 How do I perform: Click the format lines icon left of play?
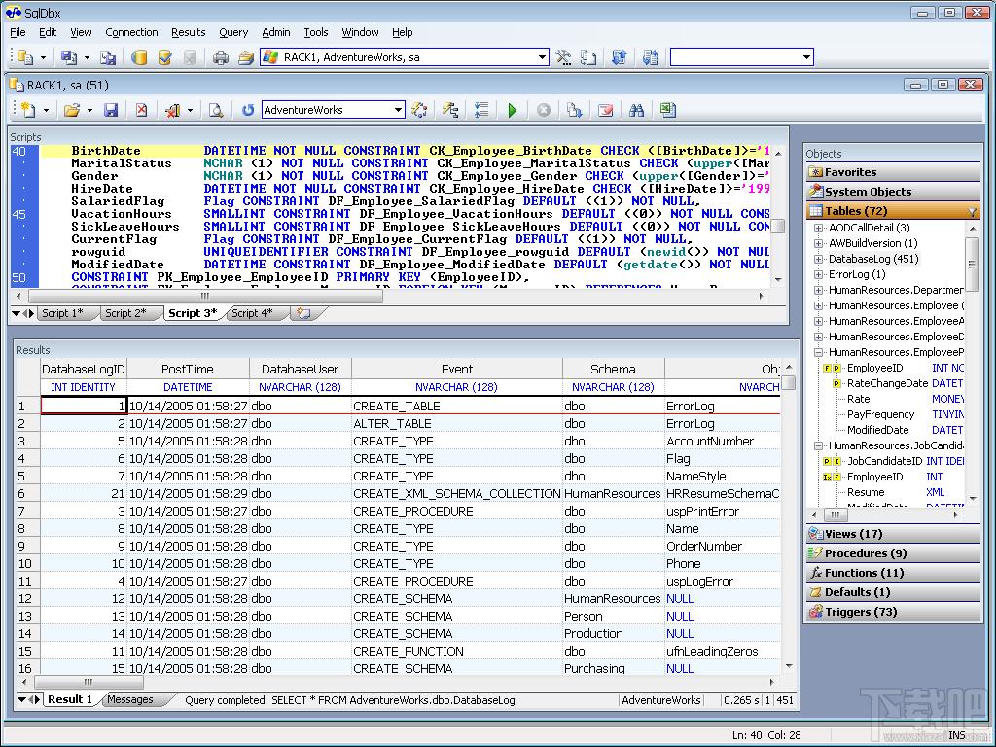click(481, 110)
